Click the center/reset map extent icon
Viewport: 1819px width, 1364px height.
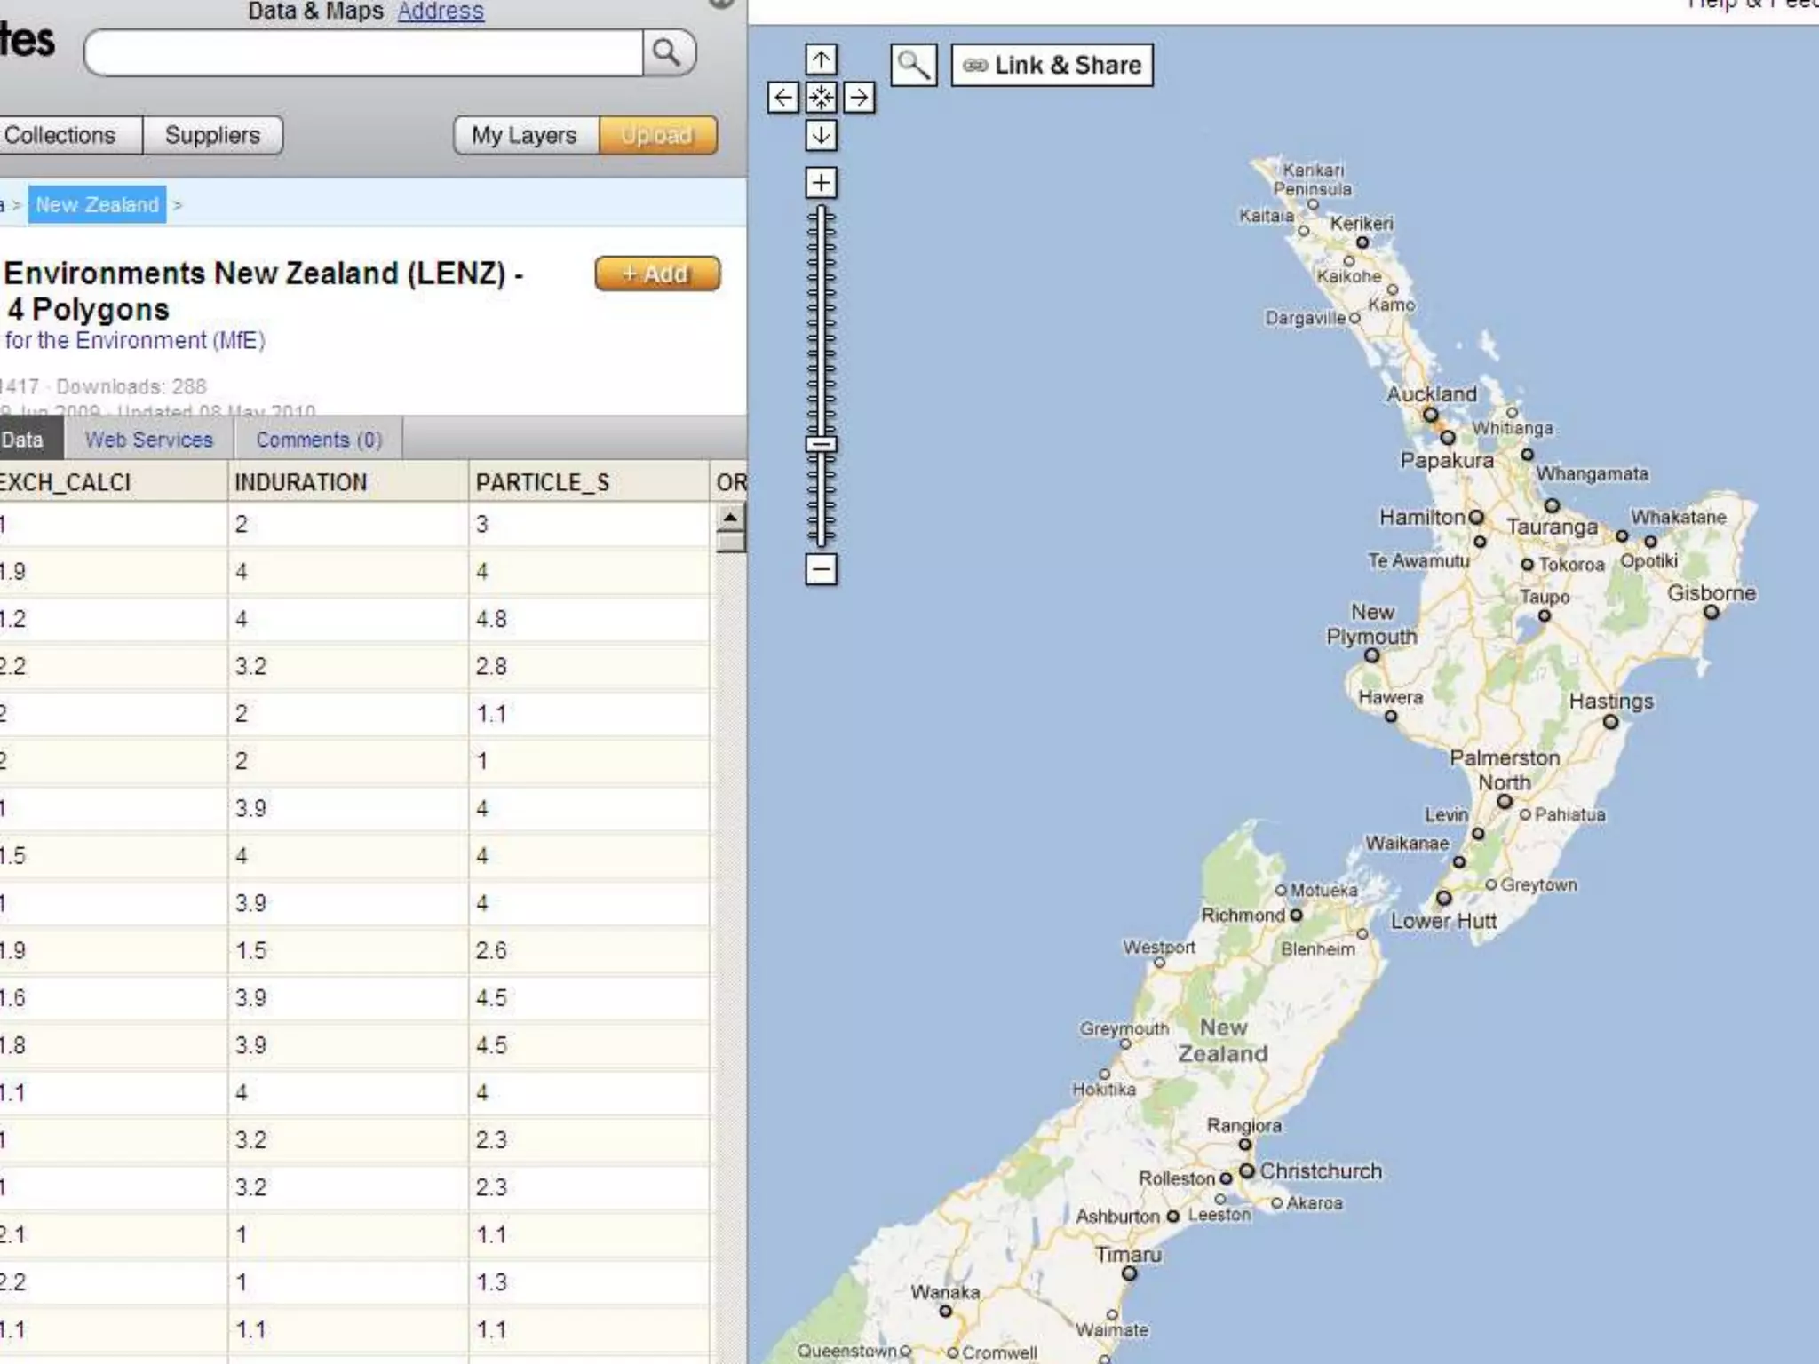pyautogui.click(x=821, y=98)
